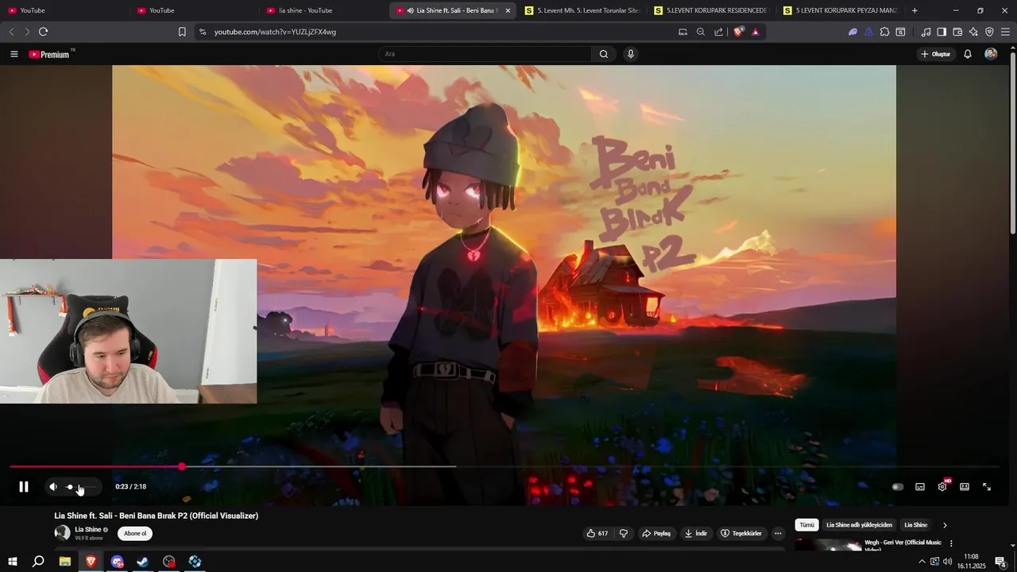
Task: Adjust the video volume slider
Action: (80, 487)
